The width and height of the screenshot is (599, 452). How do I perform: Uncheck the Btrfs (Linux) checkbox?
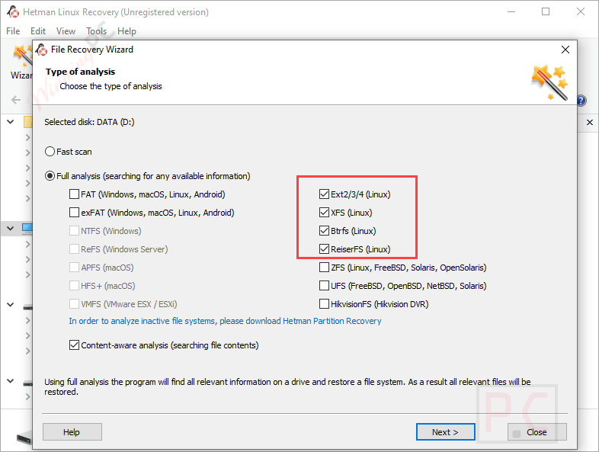(325, 231)
